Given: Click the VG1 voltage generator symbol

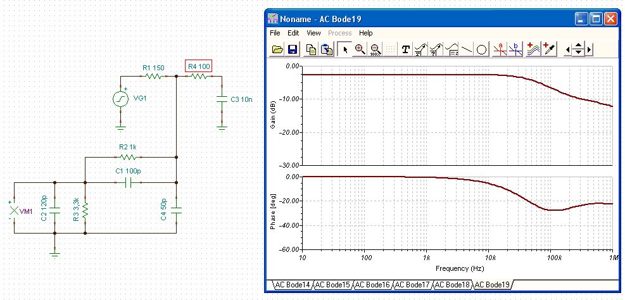Looking at the screenshot, I should [120, 99].
